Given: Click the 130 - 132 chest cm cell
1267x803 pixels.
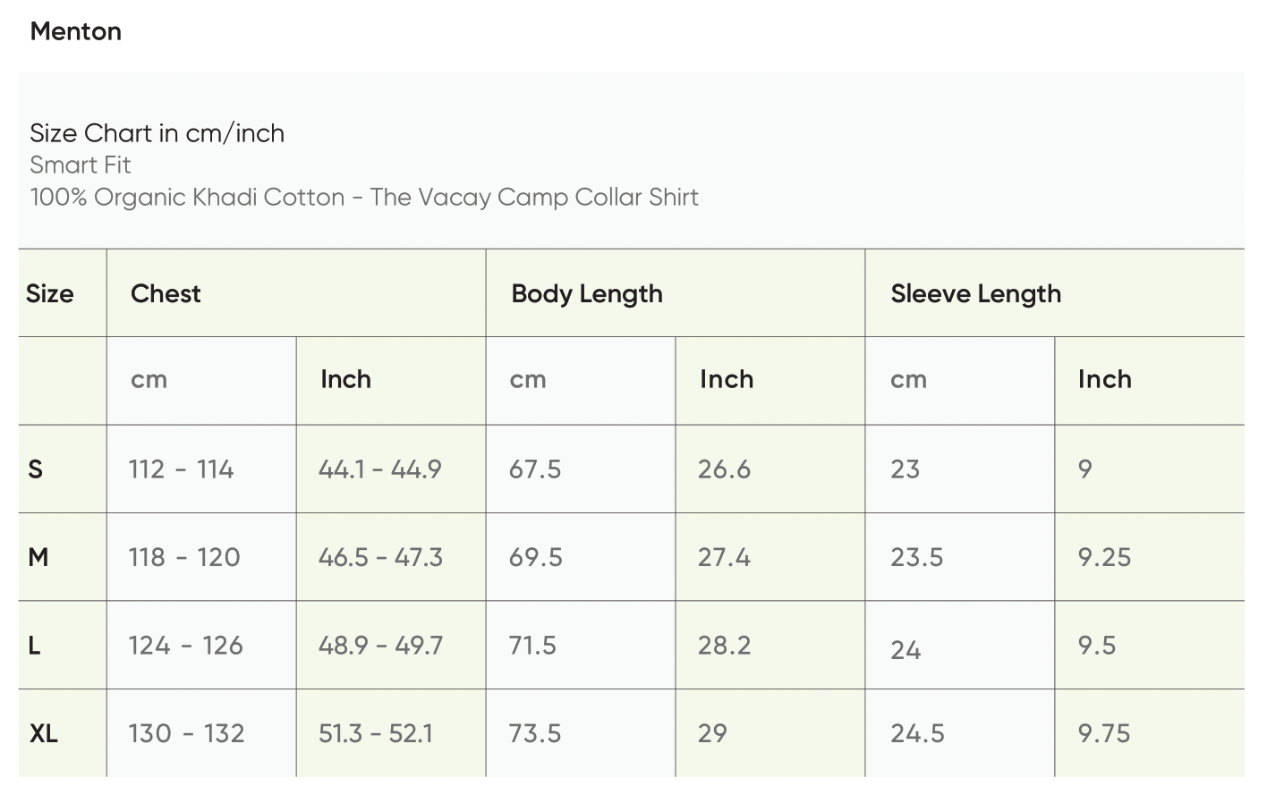Looking at the screenshot, I should point(186,733).
